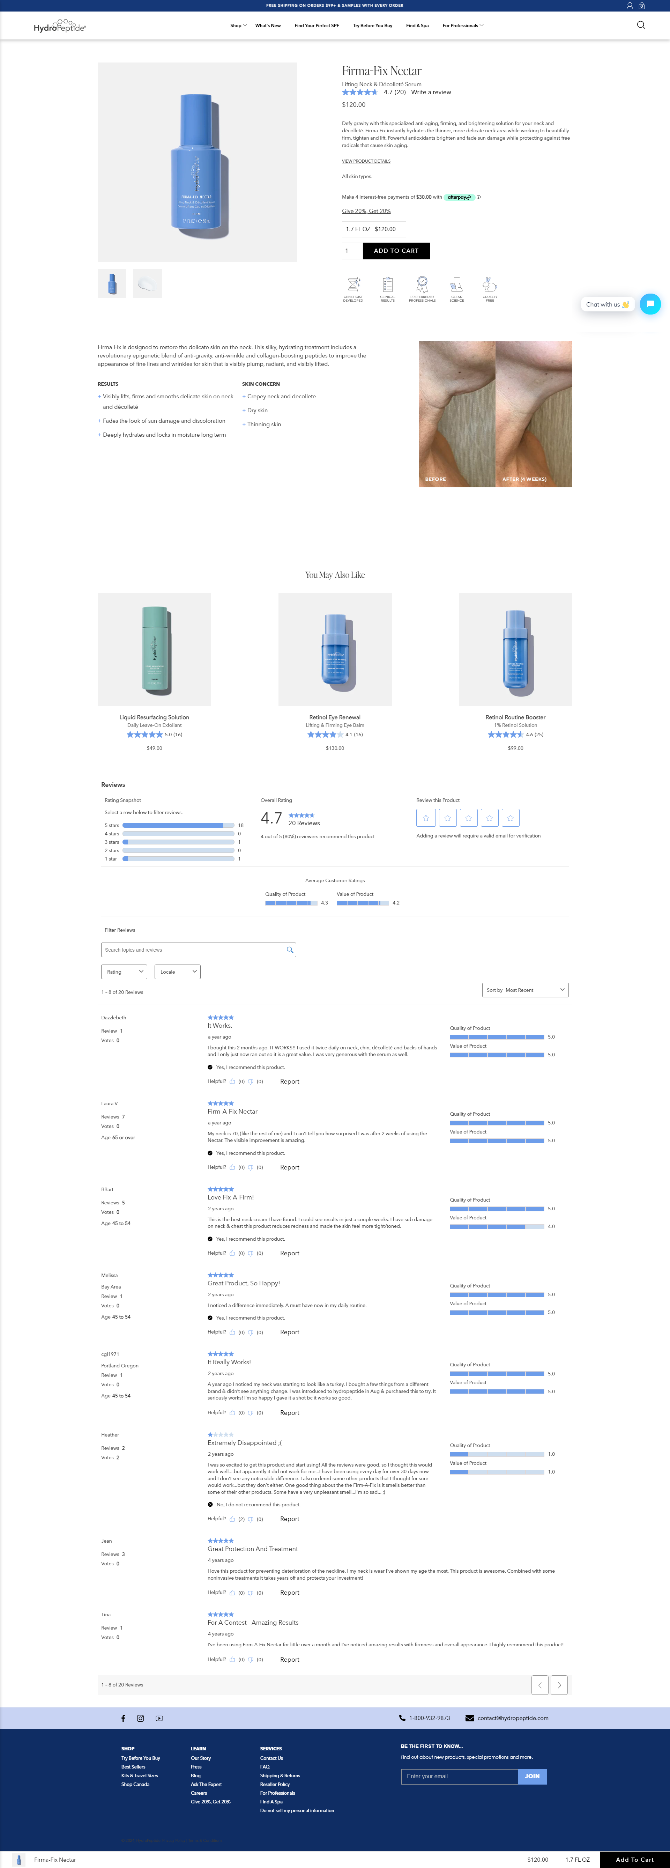Select second star in Review this Product
This screenshot has width=670, height=1868.
coord(447,818)
